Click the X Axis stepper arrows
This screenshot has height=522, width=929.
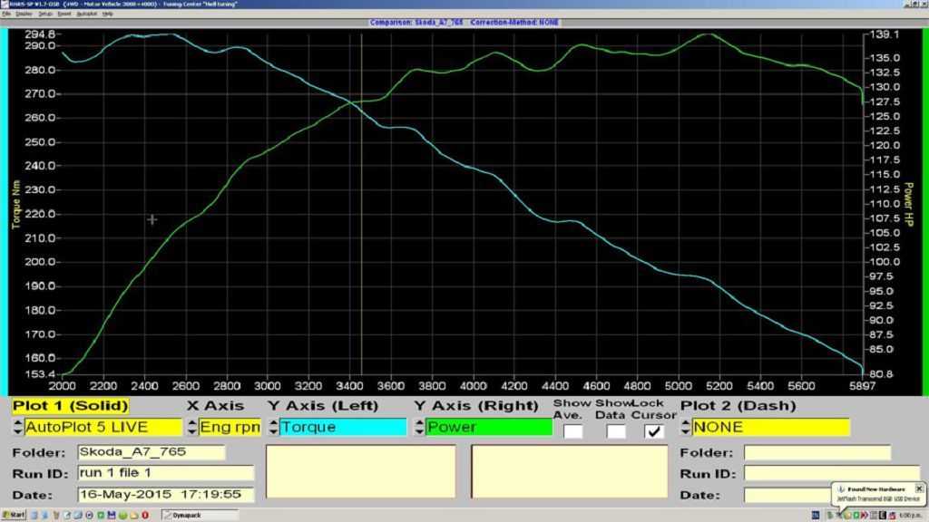192,427
